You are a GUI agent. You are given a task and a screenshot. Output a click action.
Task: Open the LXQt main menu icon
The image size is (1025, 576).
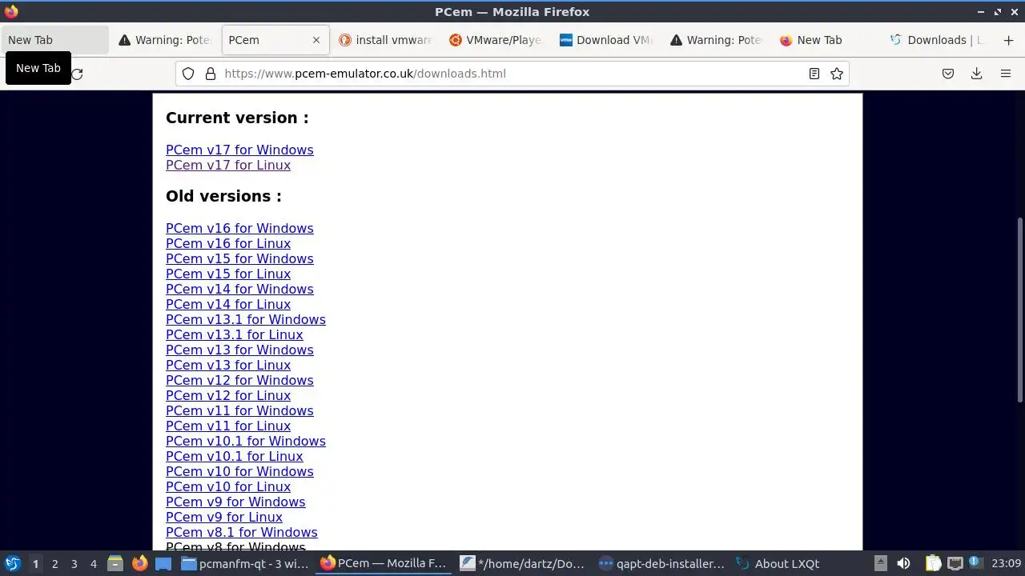pyautogui.click(x=12, y=563)
